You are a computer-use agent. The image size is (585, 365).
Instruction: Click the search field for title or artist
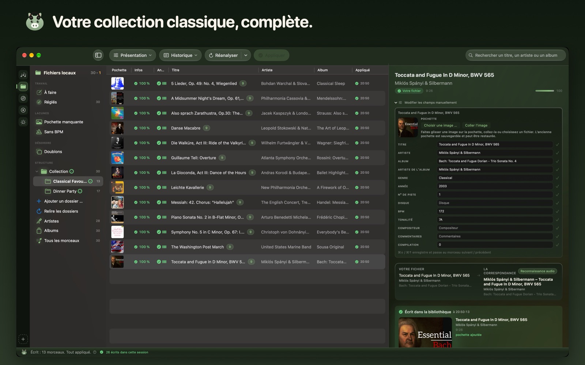[516, 55]
